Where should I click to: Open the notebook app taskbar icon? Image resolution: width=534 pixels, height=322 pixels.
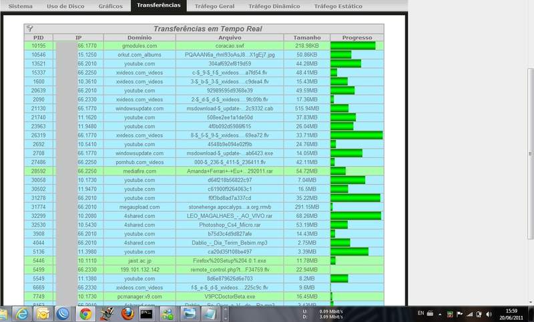(x=210, y=314)
